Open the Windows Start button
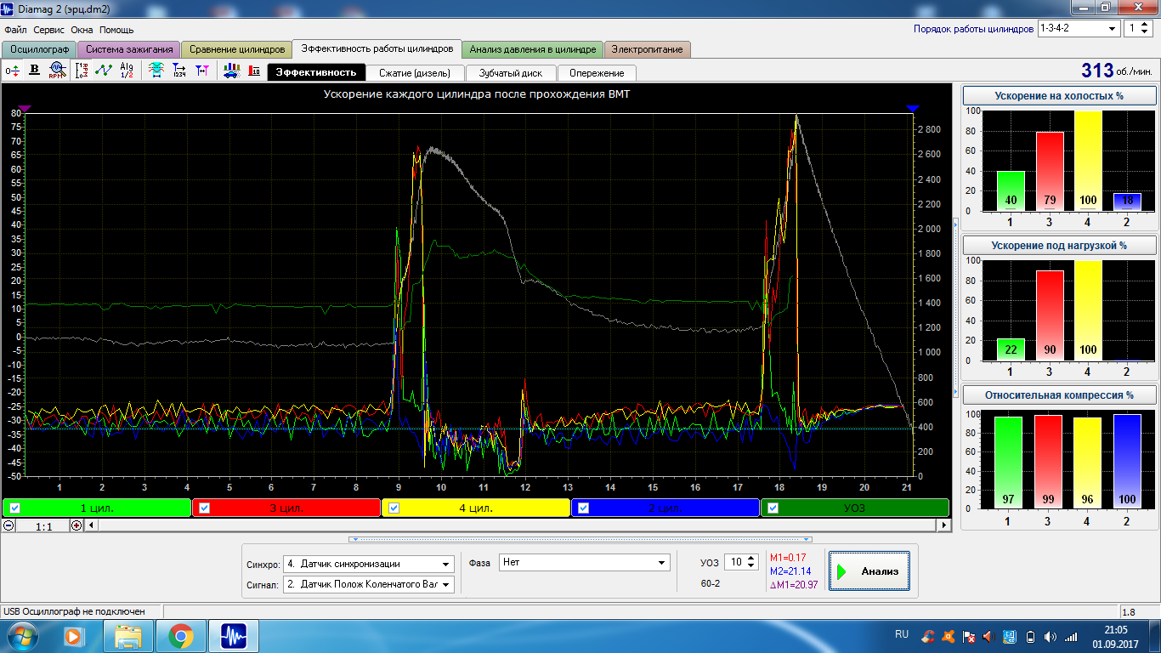 pos(21,636)
